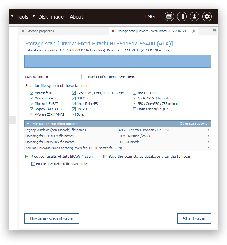Toggle the side panel layout icon
227x245 pixels.
(182, 16)
